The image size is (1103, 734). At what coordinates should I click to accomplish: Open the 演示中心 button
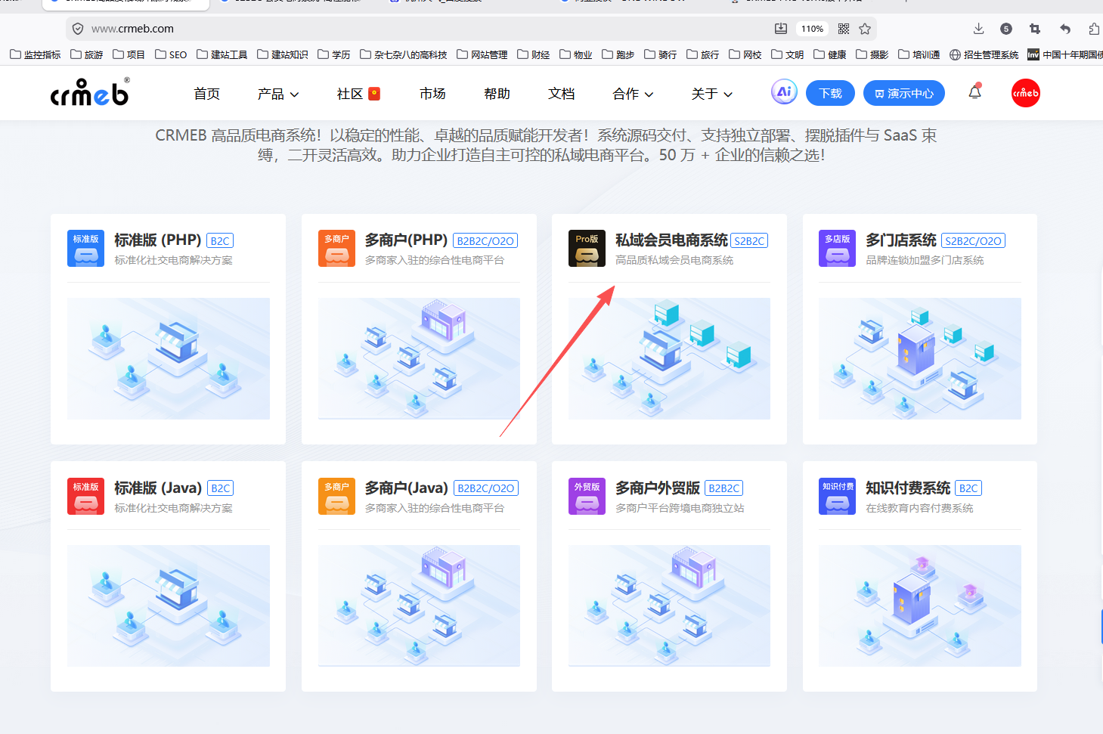pos(903,94)
